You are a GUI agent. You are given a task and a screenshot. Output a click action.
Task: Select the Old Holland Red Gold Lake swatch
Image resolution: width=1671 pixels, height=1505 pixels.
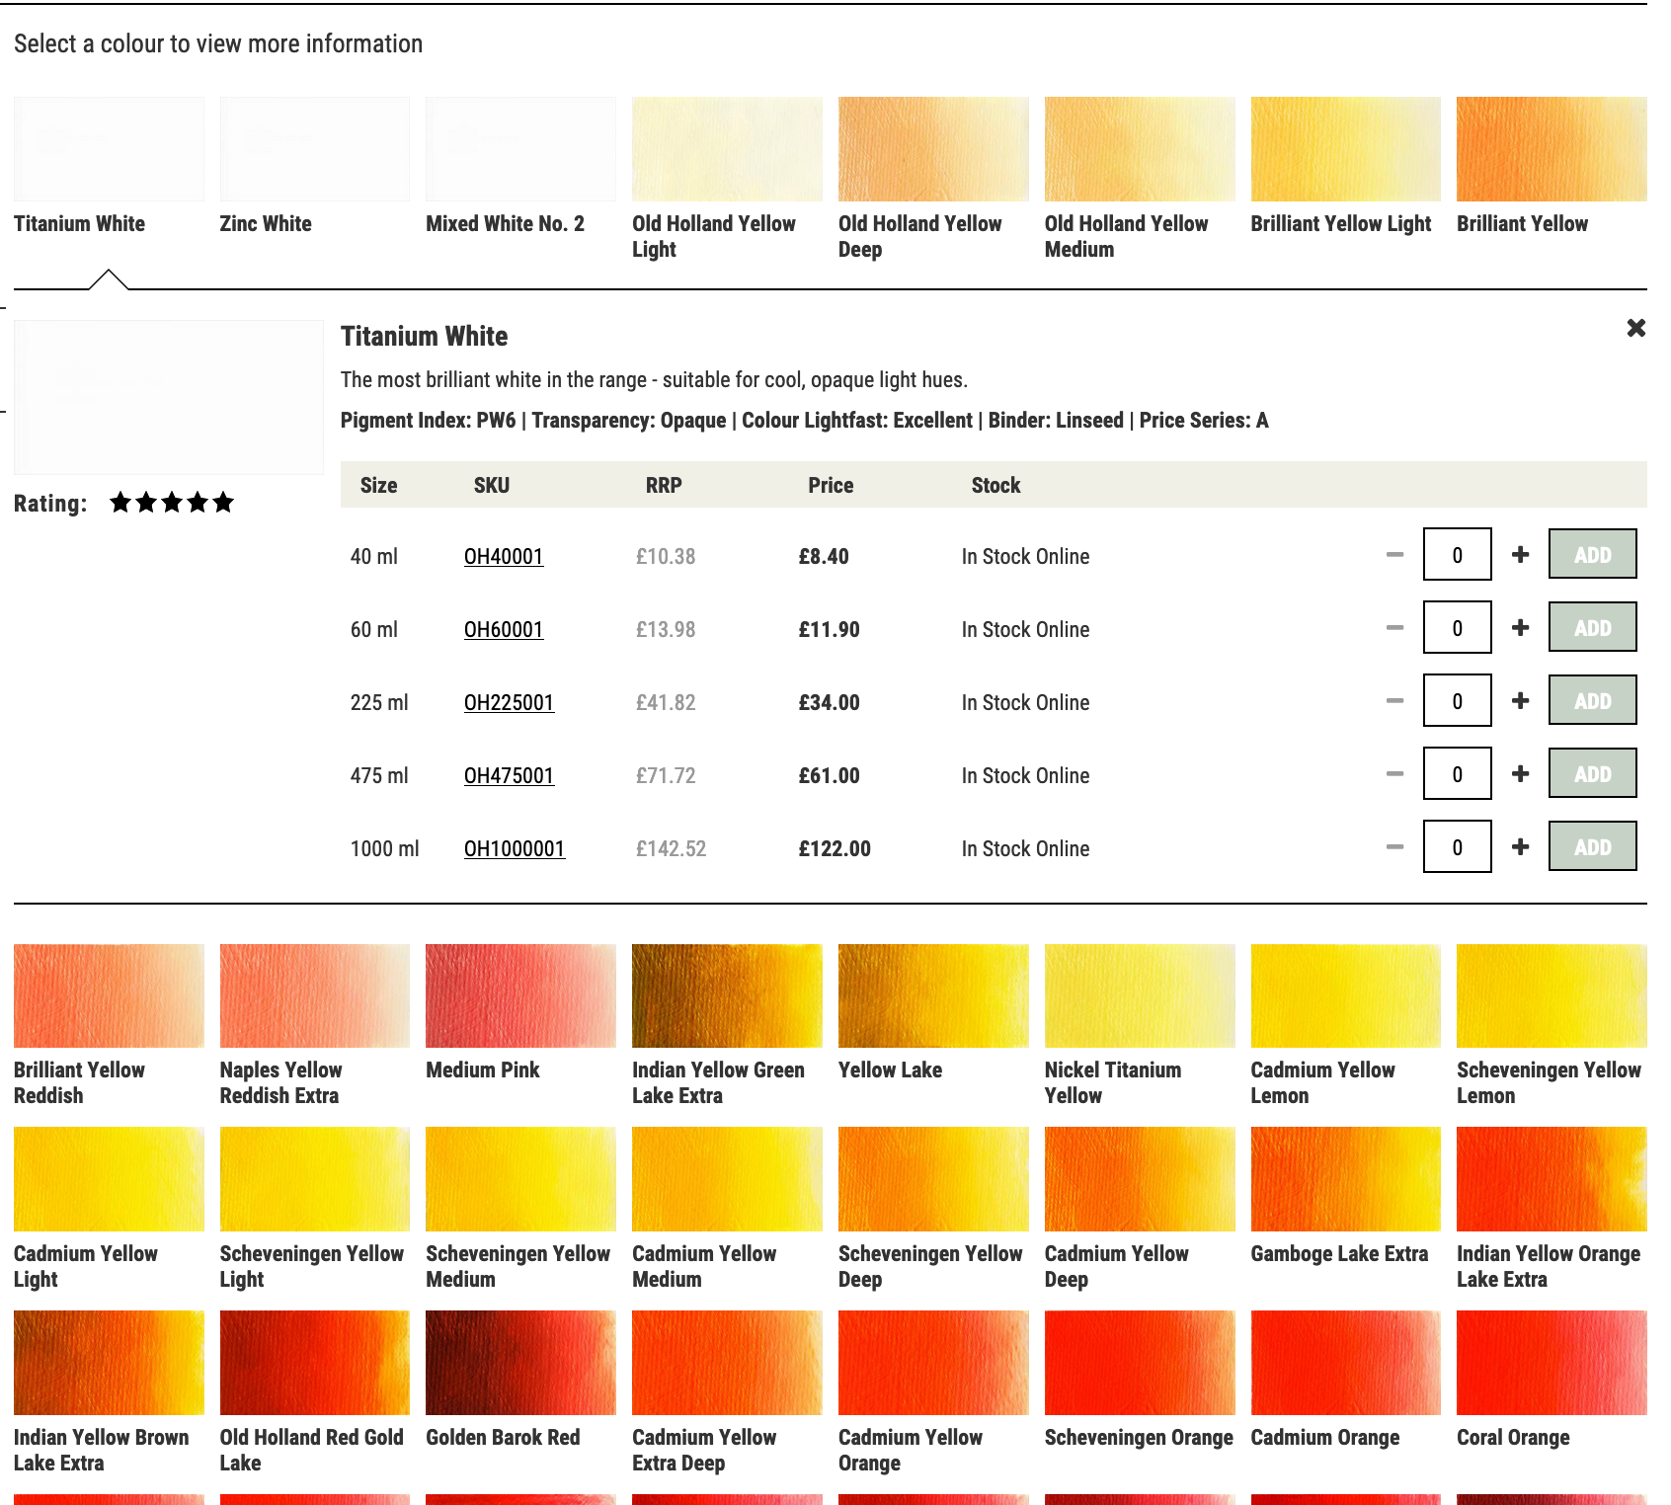tap(315, 1363)
